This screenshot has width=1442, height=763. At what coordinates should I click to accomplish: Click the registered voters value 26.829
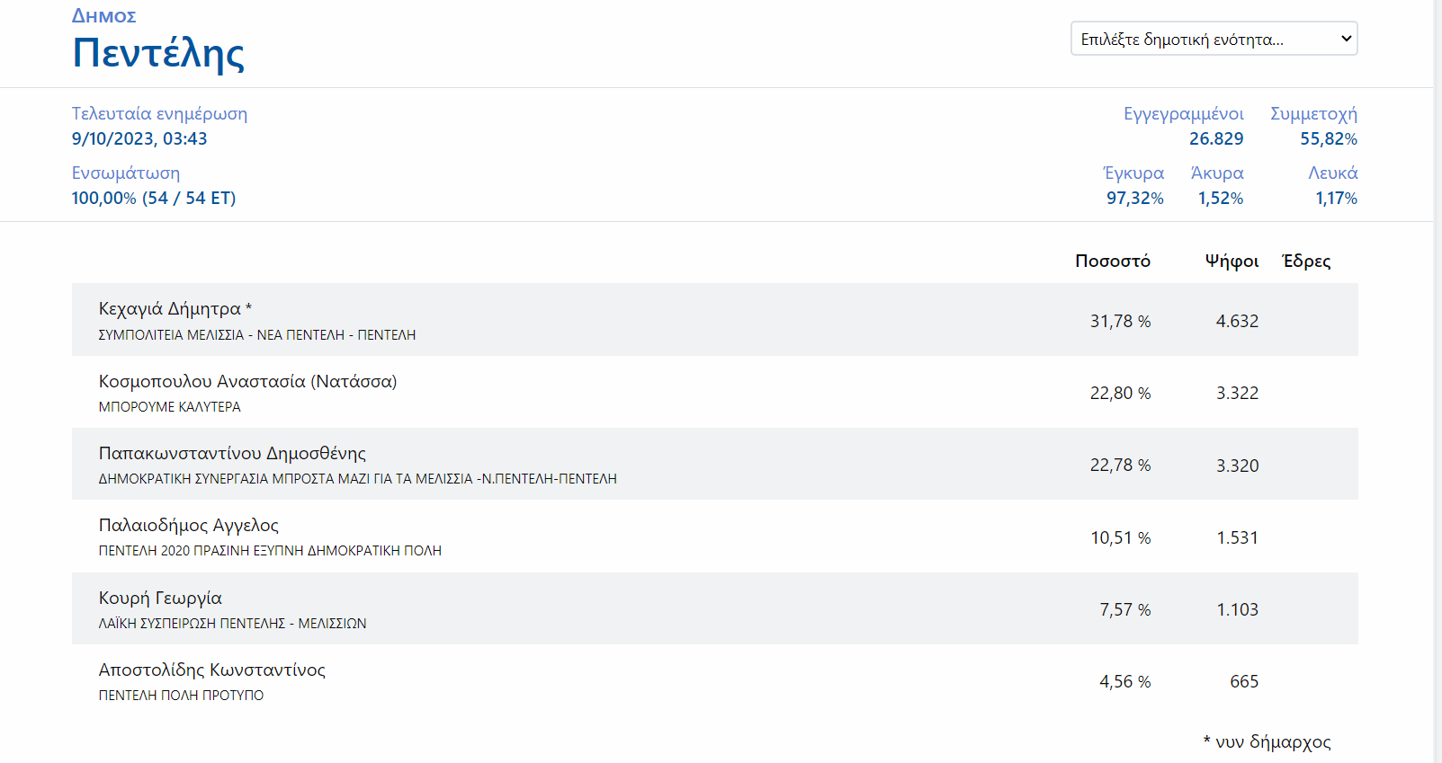[1216, 139]
